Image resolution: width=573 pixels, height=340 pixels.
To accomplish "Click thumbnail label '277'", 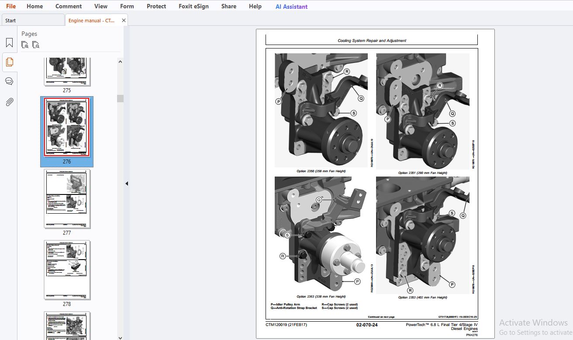I will tap(67, 233).
